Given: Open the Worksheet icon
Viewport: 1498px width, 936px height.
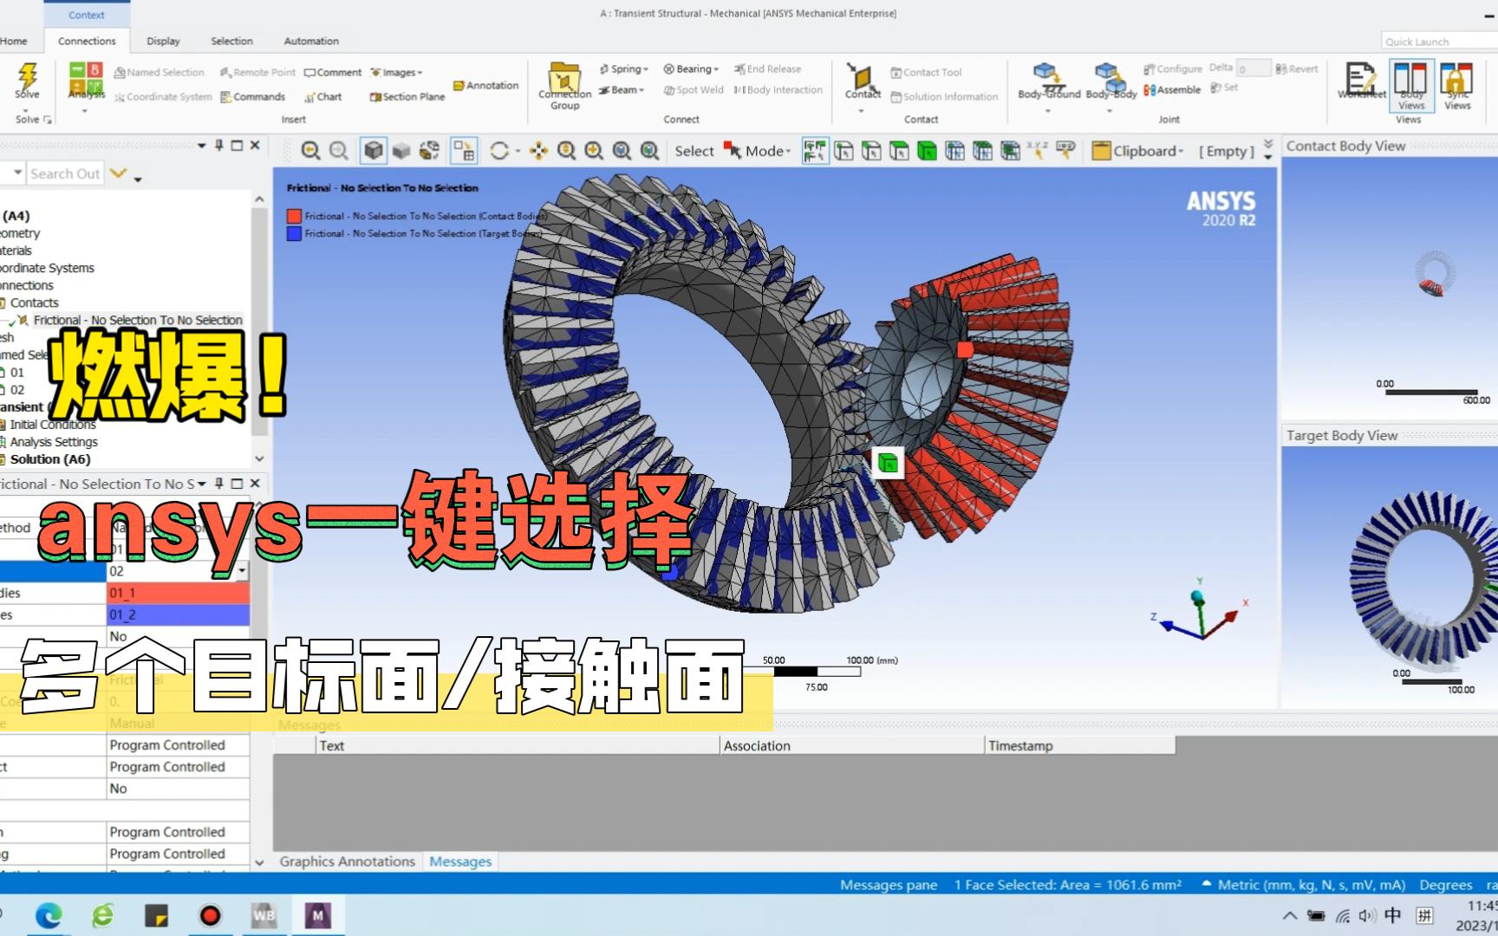Looking at the screenshot, I should tap(1360, 80).
